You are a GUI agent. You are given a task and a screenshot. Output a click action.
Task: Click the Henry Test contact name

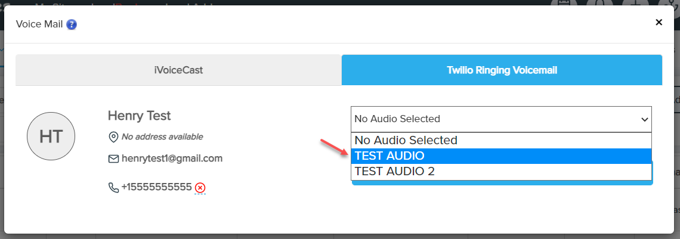point(139,116)
